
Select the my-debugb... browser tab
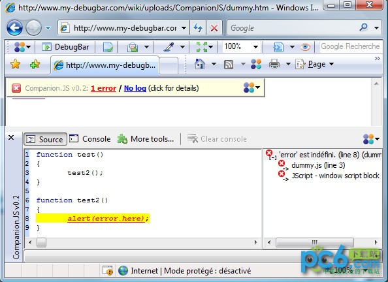click(x=105, y=65)
